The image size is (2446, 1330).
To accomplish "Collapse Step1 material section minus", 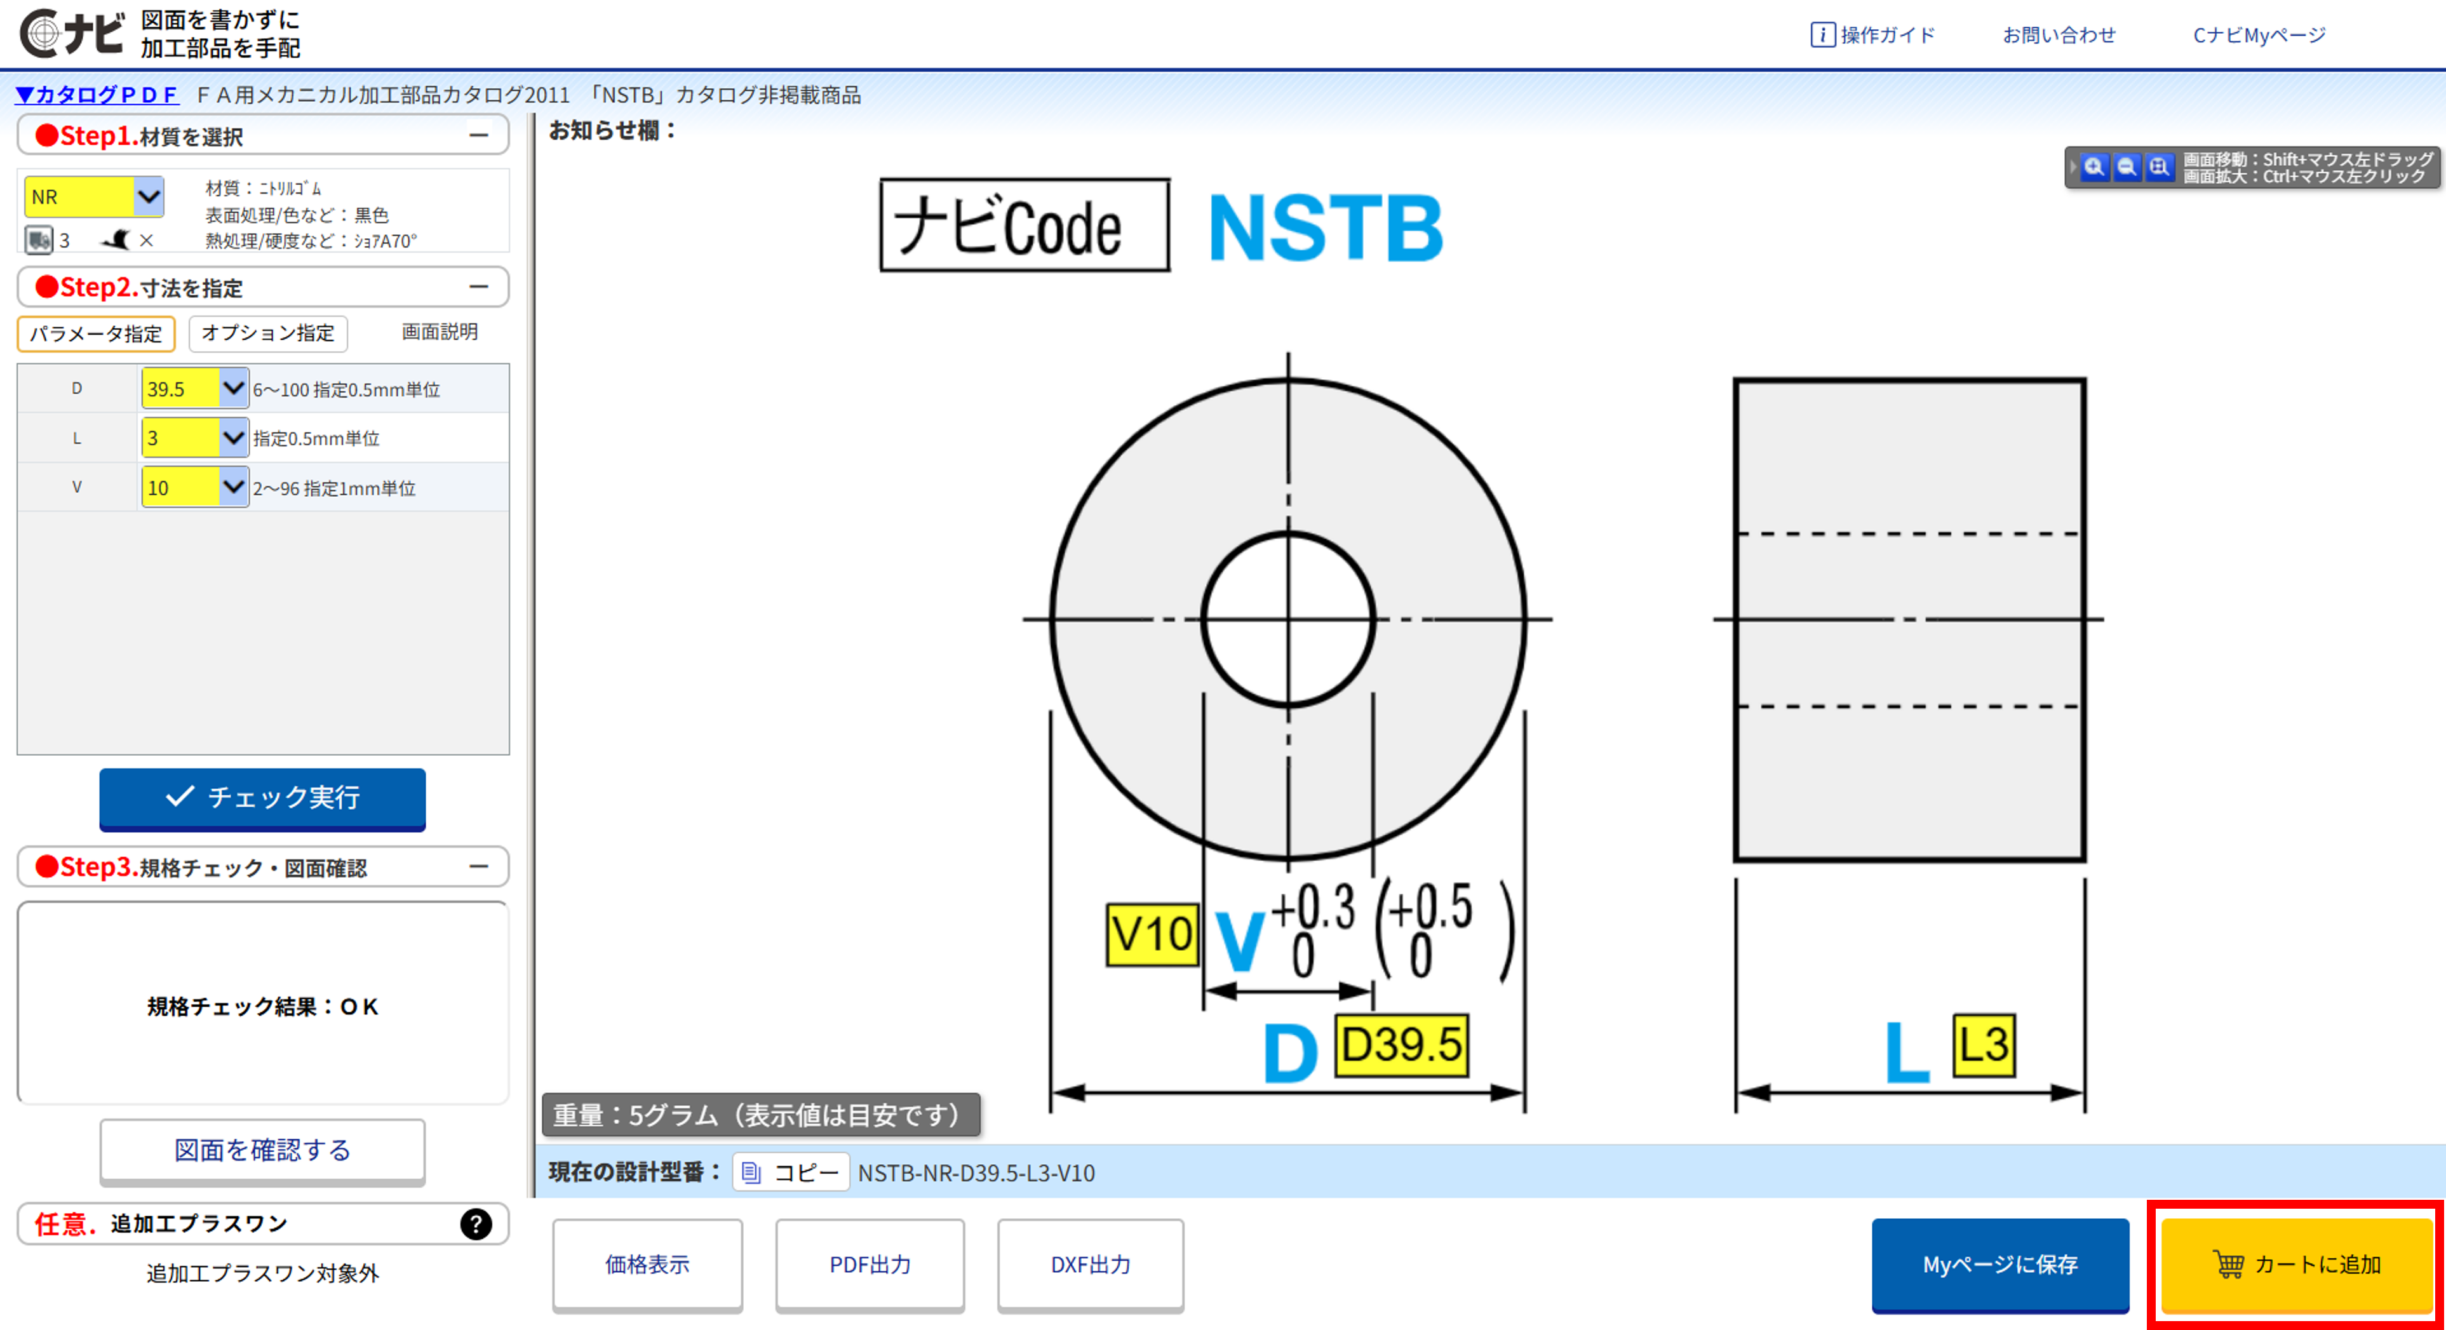I will click(478, 136).
